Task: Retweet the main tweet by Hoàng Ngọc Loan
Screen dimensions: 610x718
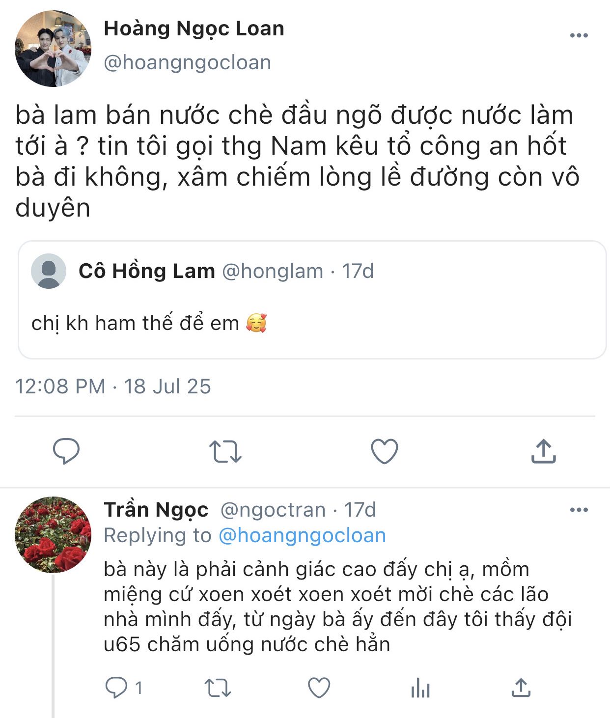Action: [225, 451]
